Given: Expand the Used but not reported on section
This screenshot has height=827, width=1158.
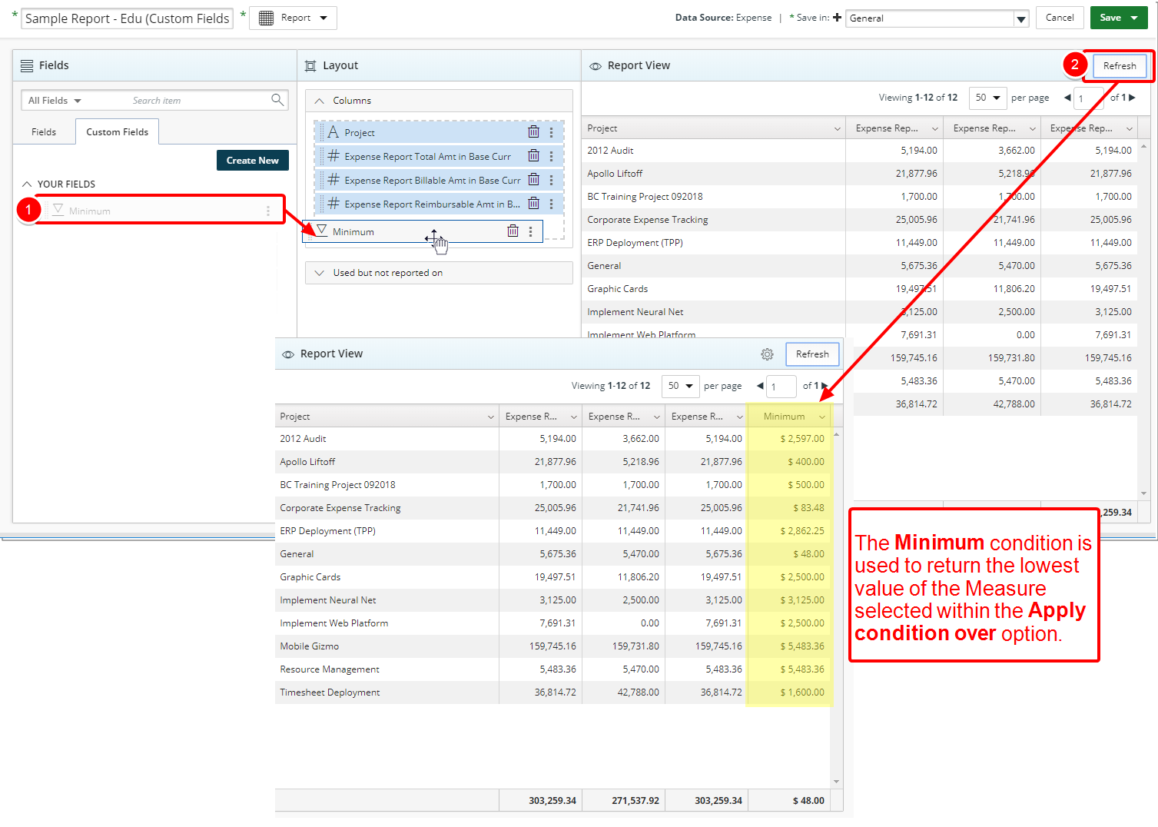Looking at the screenshot, I should 319,273.
